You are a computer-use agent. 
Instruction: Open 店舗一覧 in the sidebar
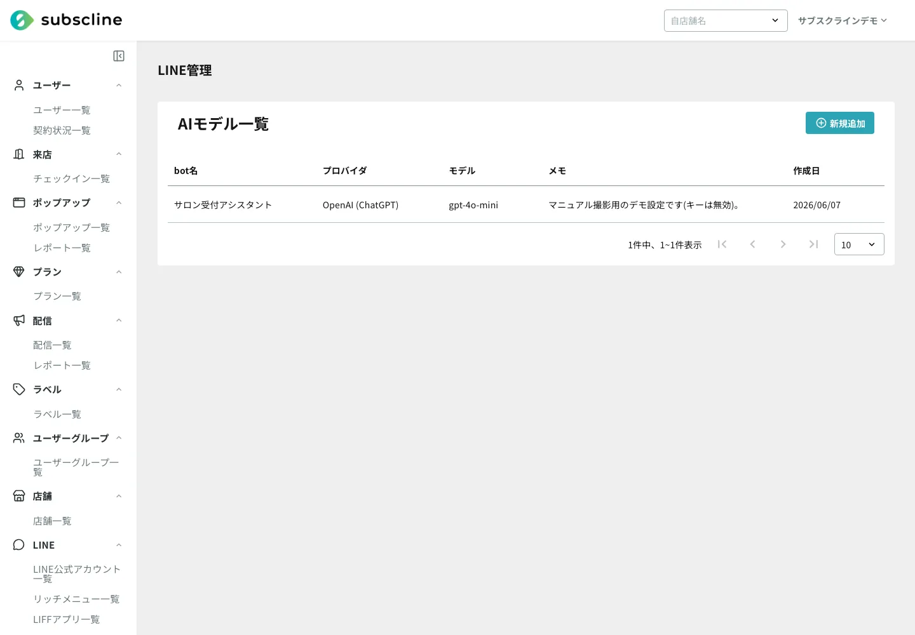(52, 521)
